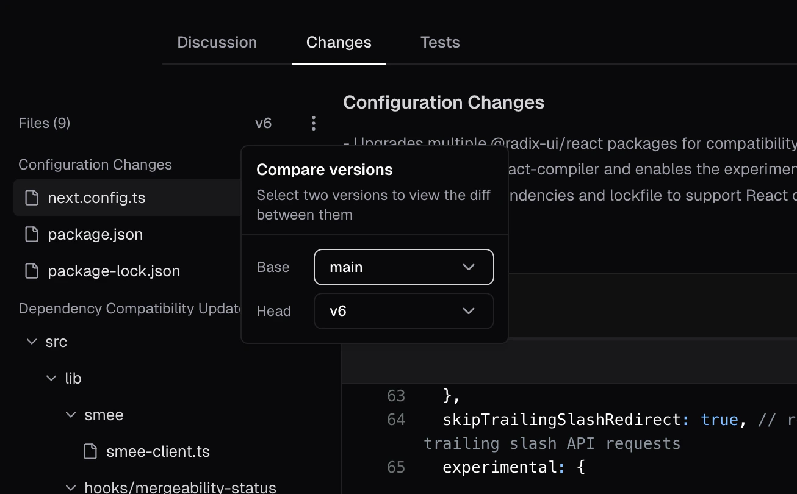
Task: Open the Base version dropdown
Action: (x=403, y=267)
